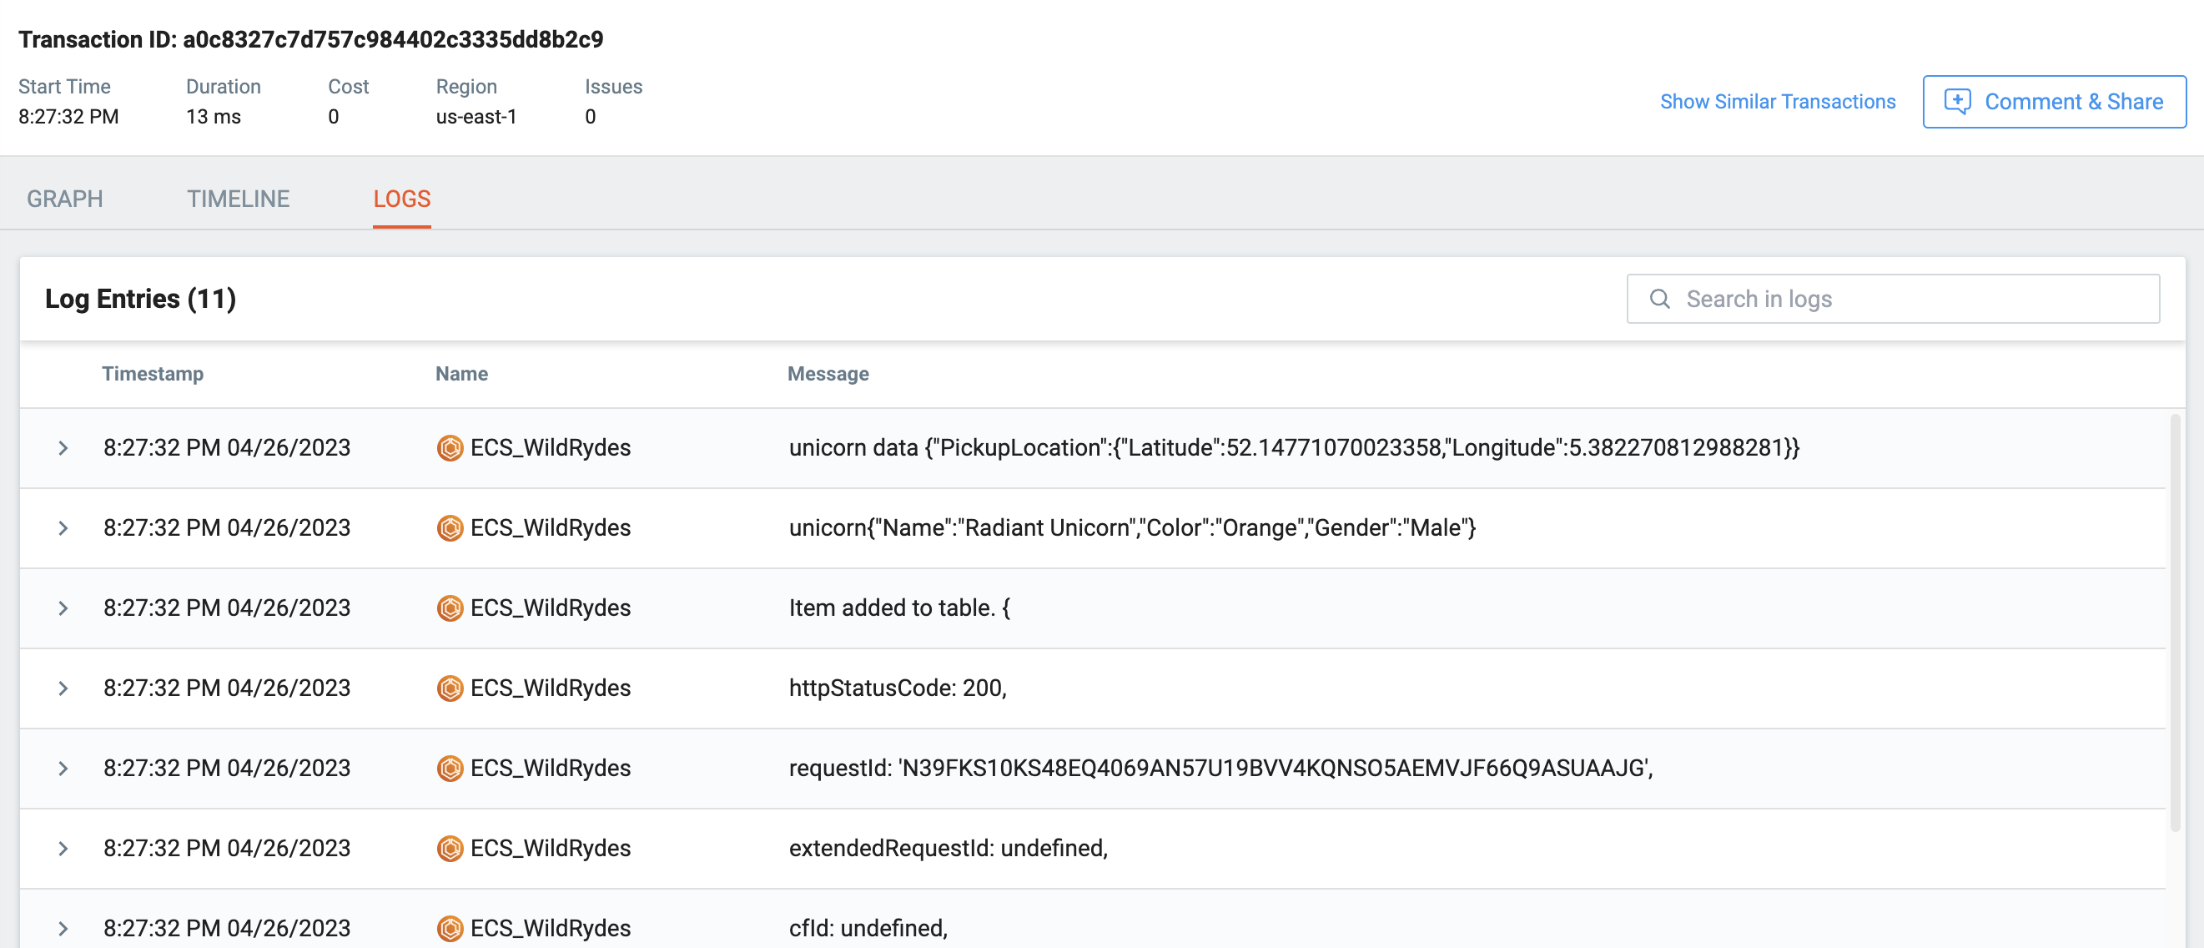Expand the requestId log entry
2204x948 pixels.
point(63,769)
